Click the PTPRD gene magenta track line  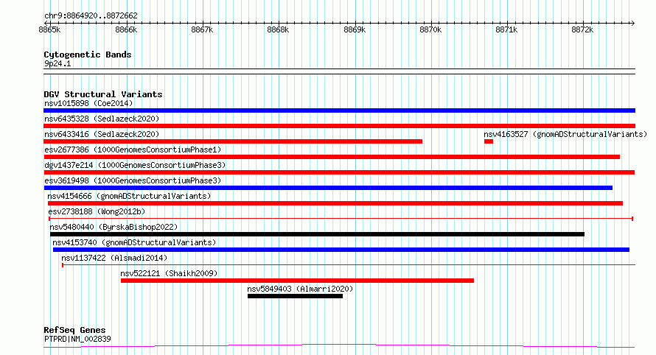(x=339, y=346)
